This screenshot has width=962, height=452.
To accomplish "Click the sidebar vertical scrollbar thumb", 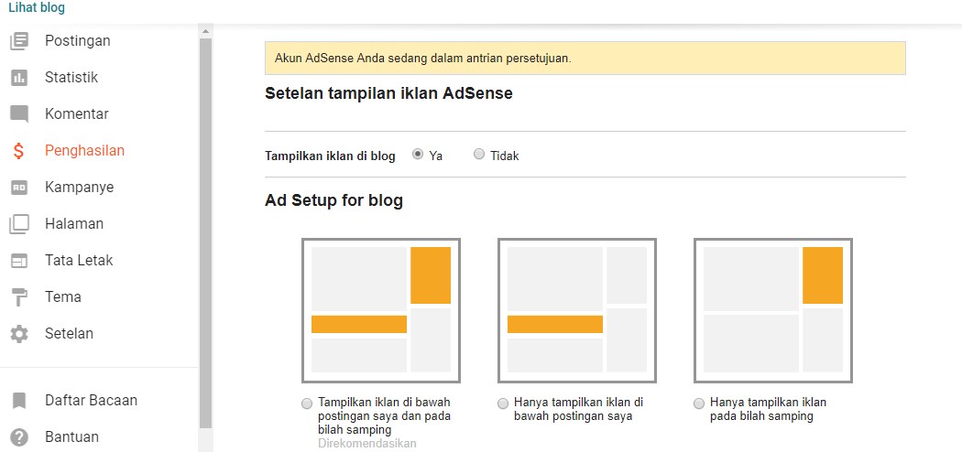I will click(205, 232).
